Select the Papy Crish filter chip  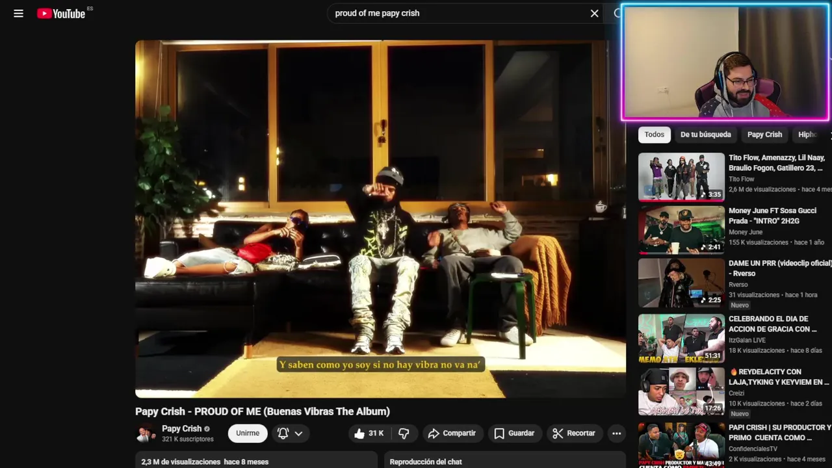pyautogui.click(x=764, y=135)
